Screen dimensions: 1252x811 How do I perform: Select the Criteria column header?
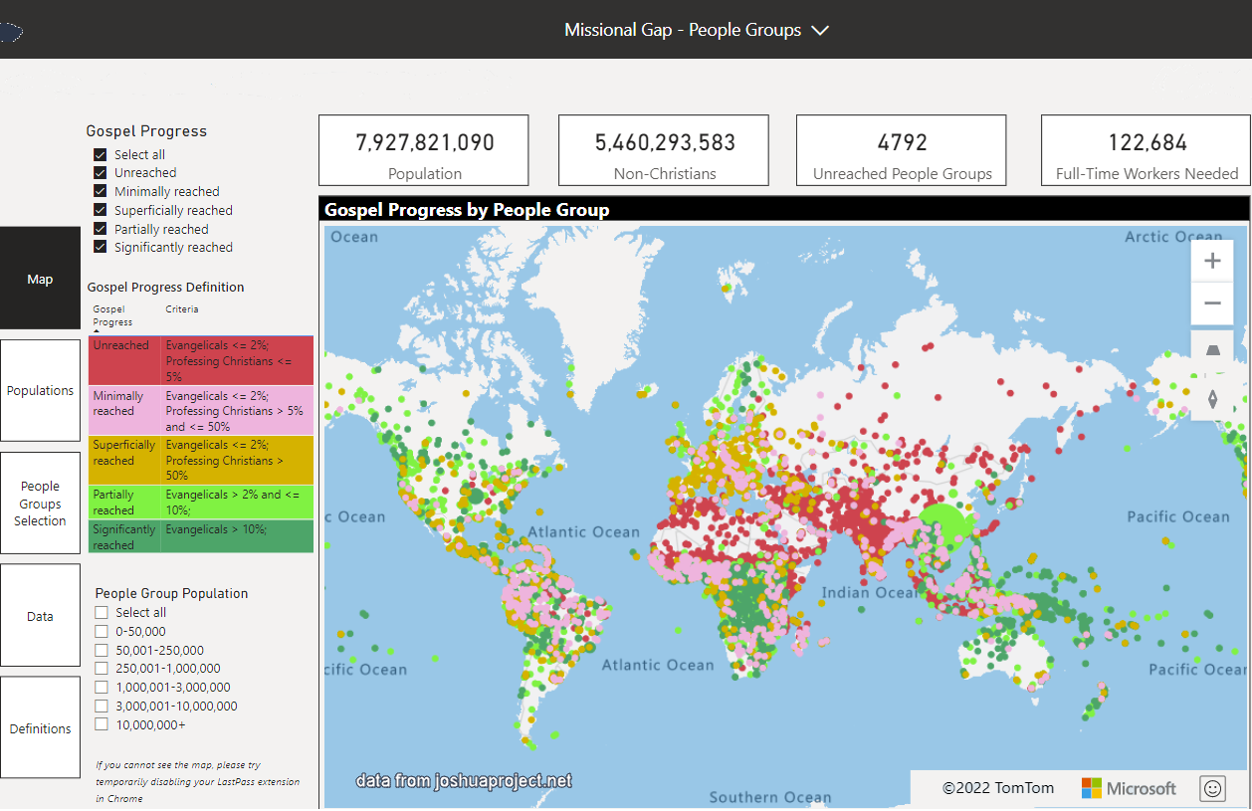click(x=182, y=309)
